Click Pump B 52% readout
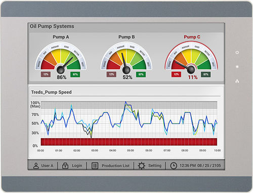 (128, 78)
